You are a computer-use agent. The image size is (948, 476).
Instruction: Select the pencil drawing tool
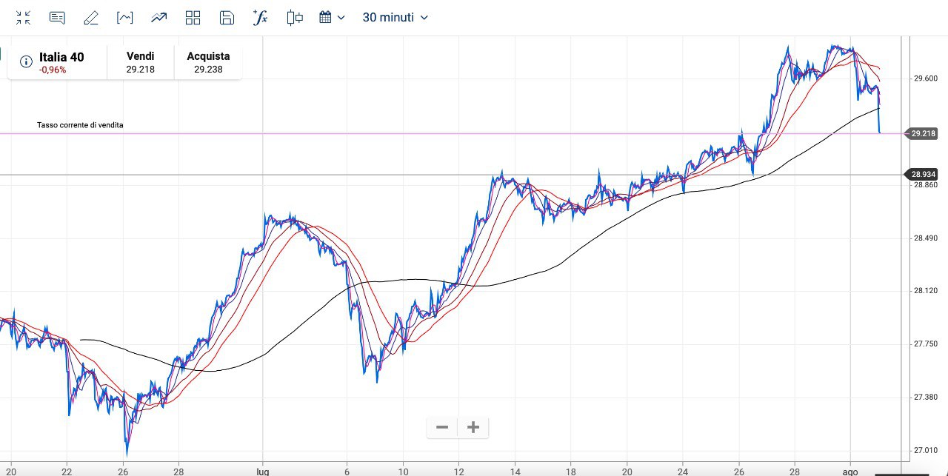tap(91, 18)
